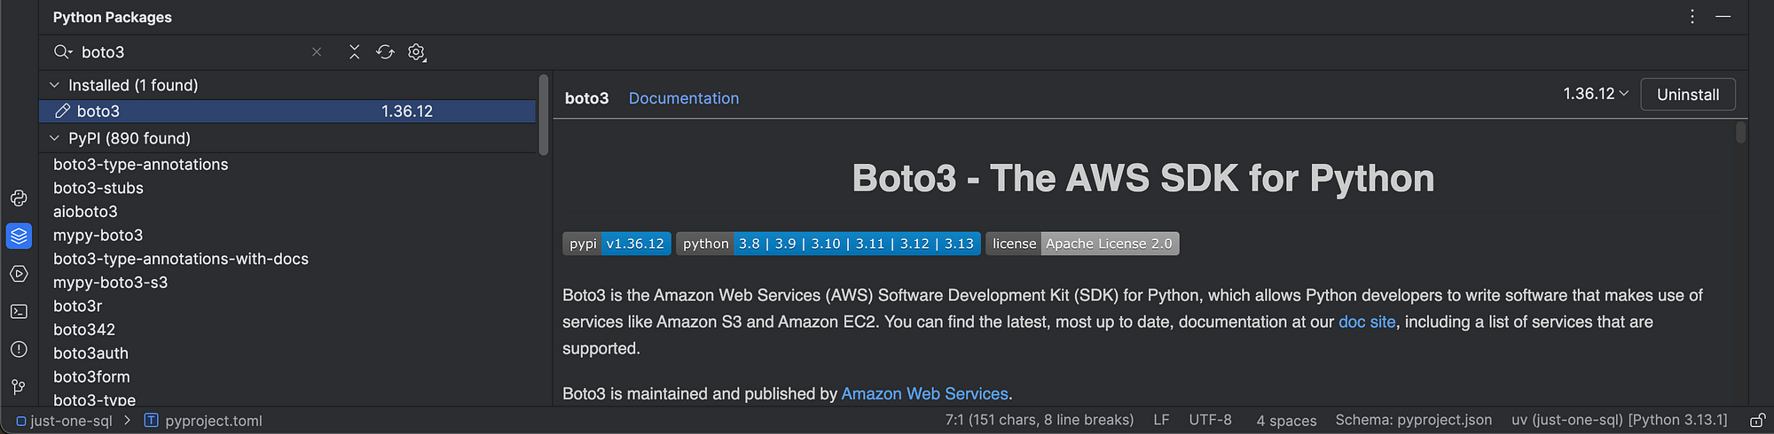Viewport: 1774px width, 434px height.
Task: Open the Python Console tool window
Action: pos(19,198)
